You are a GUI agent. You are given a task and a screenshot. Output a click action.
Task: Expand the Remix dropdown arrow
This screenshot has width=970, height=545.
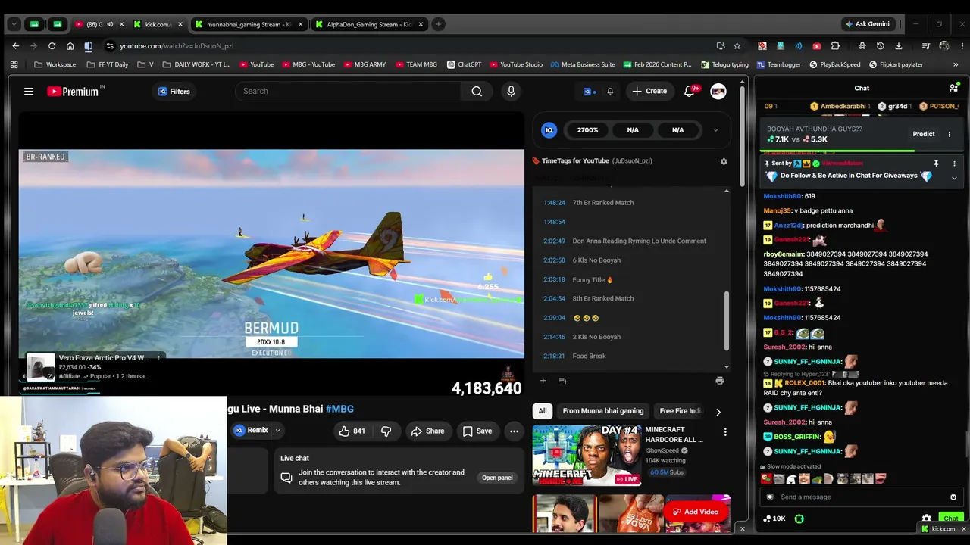pyautogui.click(x=277, y=431)
